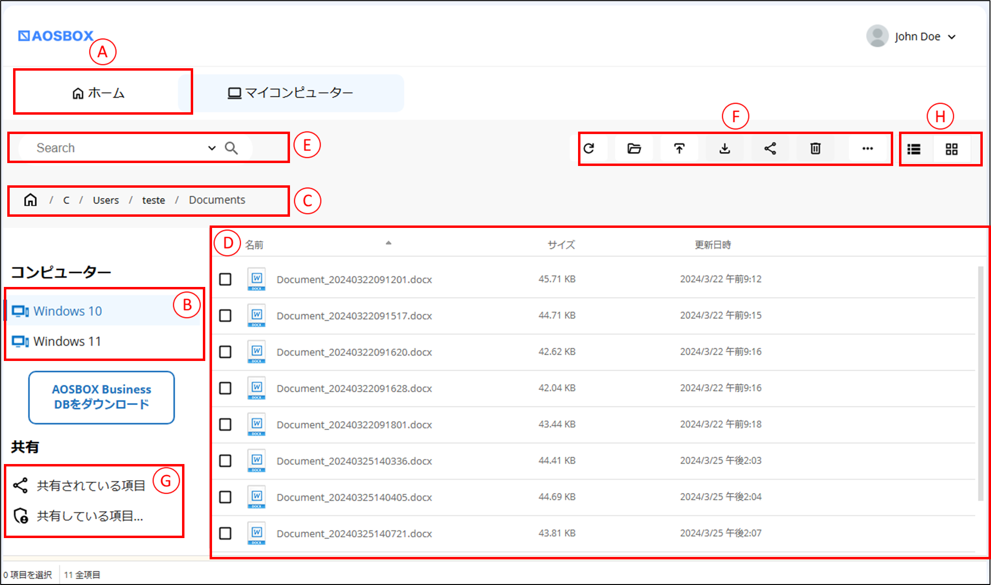991x585 pixels.
Task: Open file Document_20240325140336.docx
Action: (x=354, y=461)
